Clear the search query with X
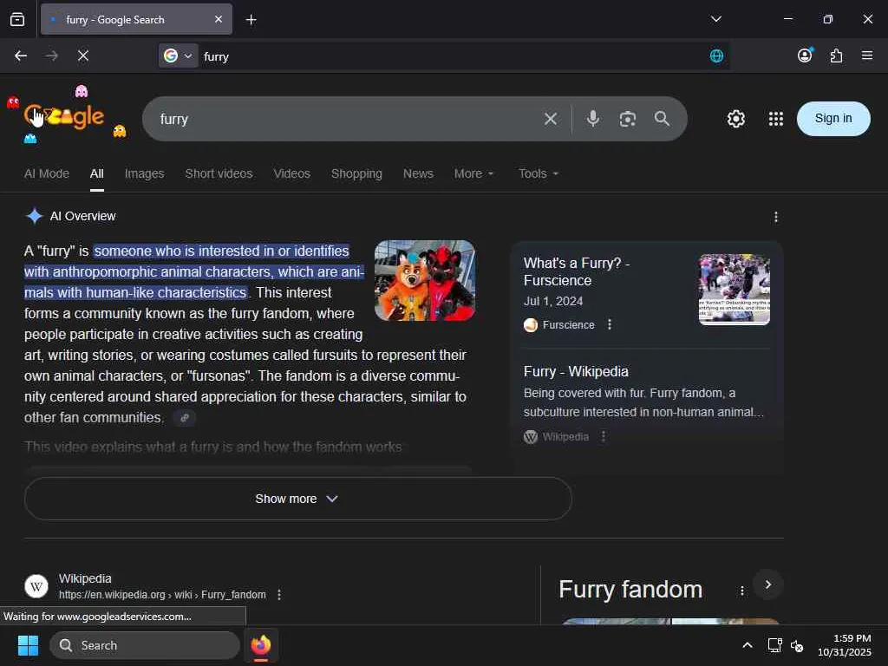888x666 pixels. pyautogui.click(x=551, y=119)
